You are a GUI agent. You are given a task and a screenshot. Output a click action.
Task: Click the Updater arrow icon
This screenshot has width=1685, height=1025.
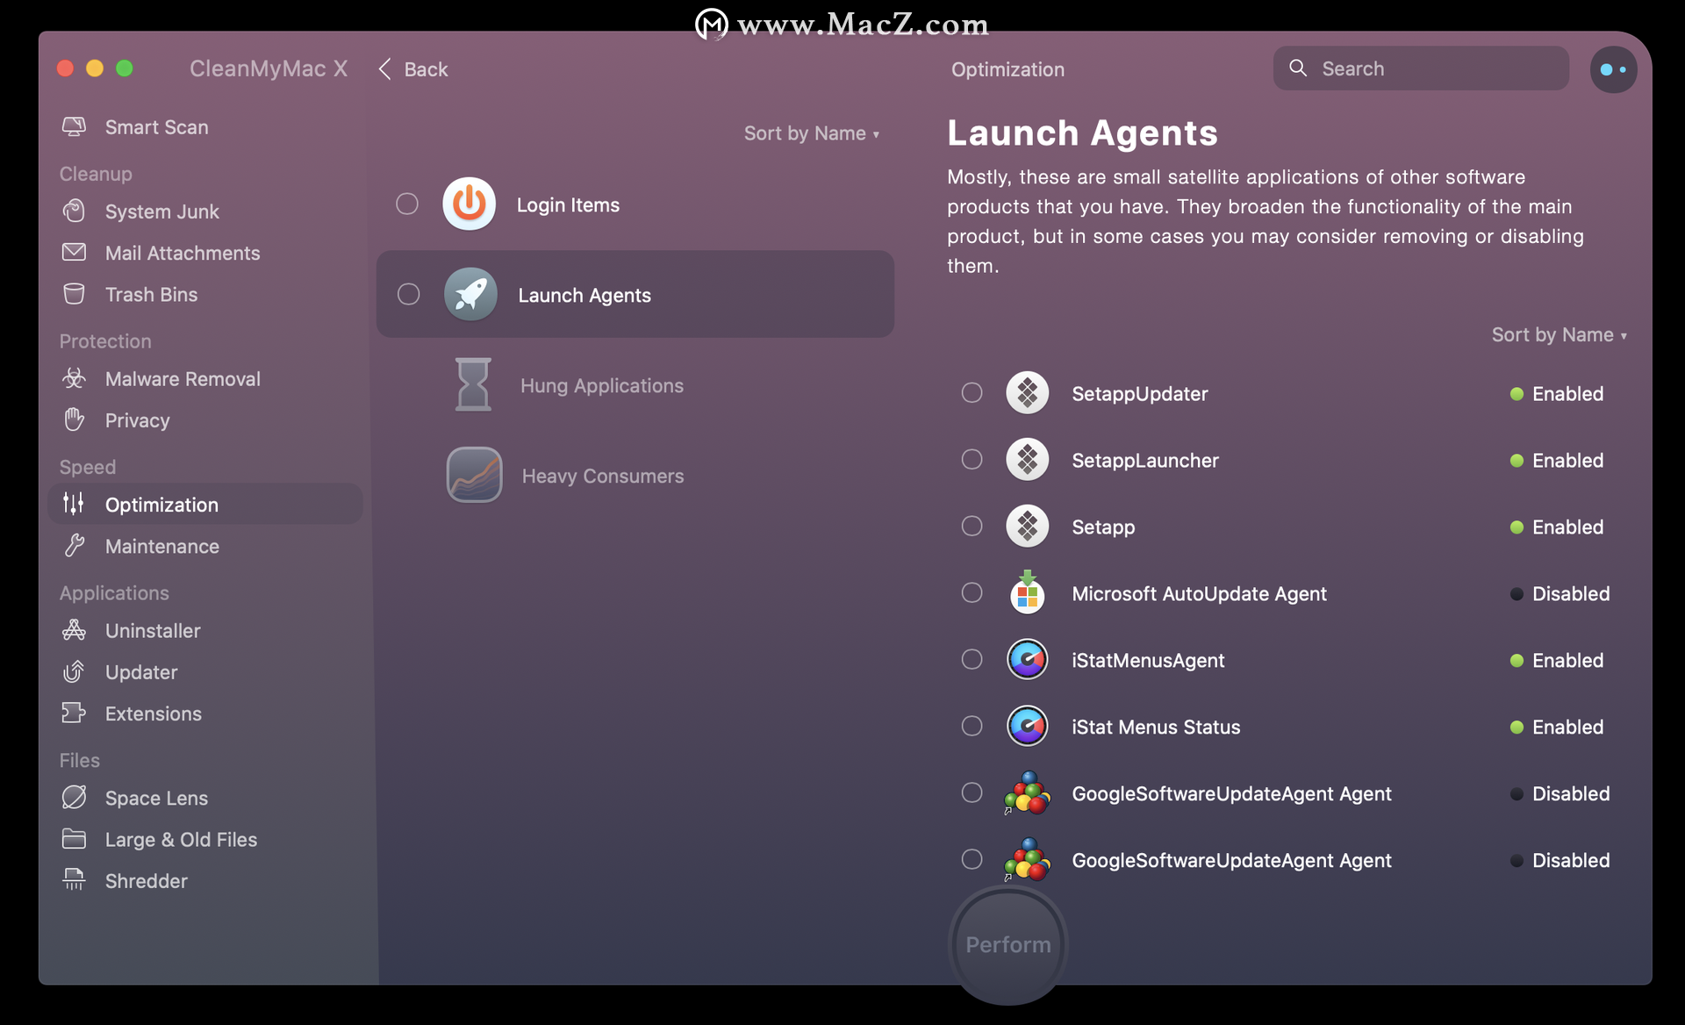(75, 671)
